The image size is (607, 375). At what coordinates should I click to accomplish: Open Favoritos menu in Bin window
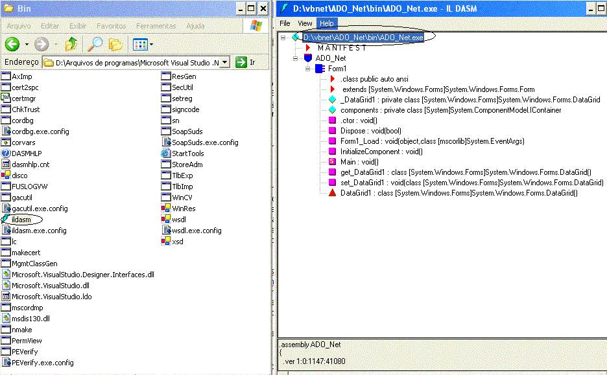(x=111, y=26)
